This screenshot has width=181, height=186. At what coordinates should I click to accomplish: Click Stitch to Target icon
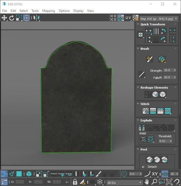146,111
